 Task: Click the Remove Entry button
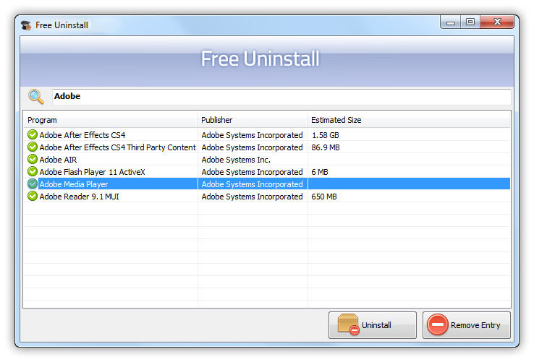[466, 325]
